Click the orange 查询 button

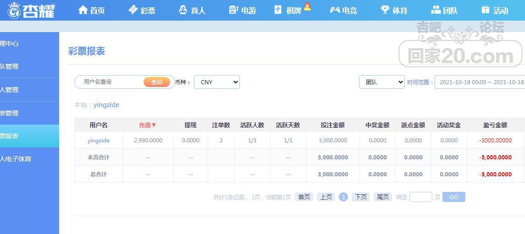click(x=157, y=82)
